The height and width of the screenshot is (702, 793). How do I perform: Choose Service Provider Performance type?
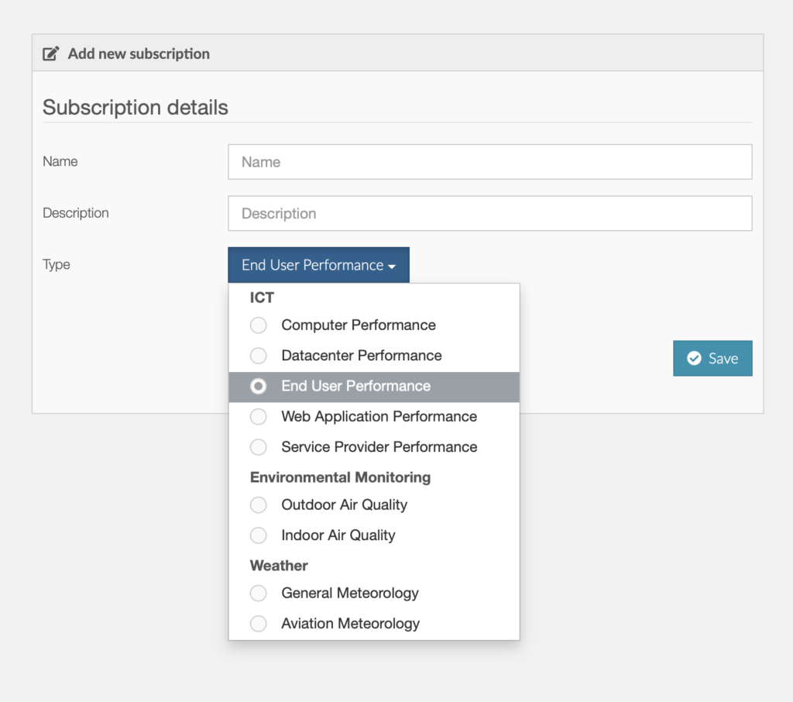point(374,447)
